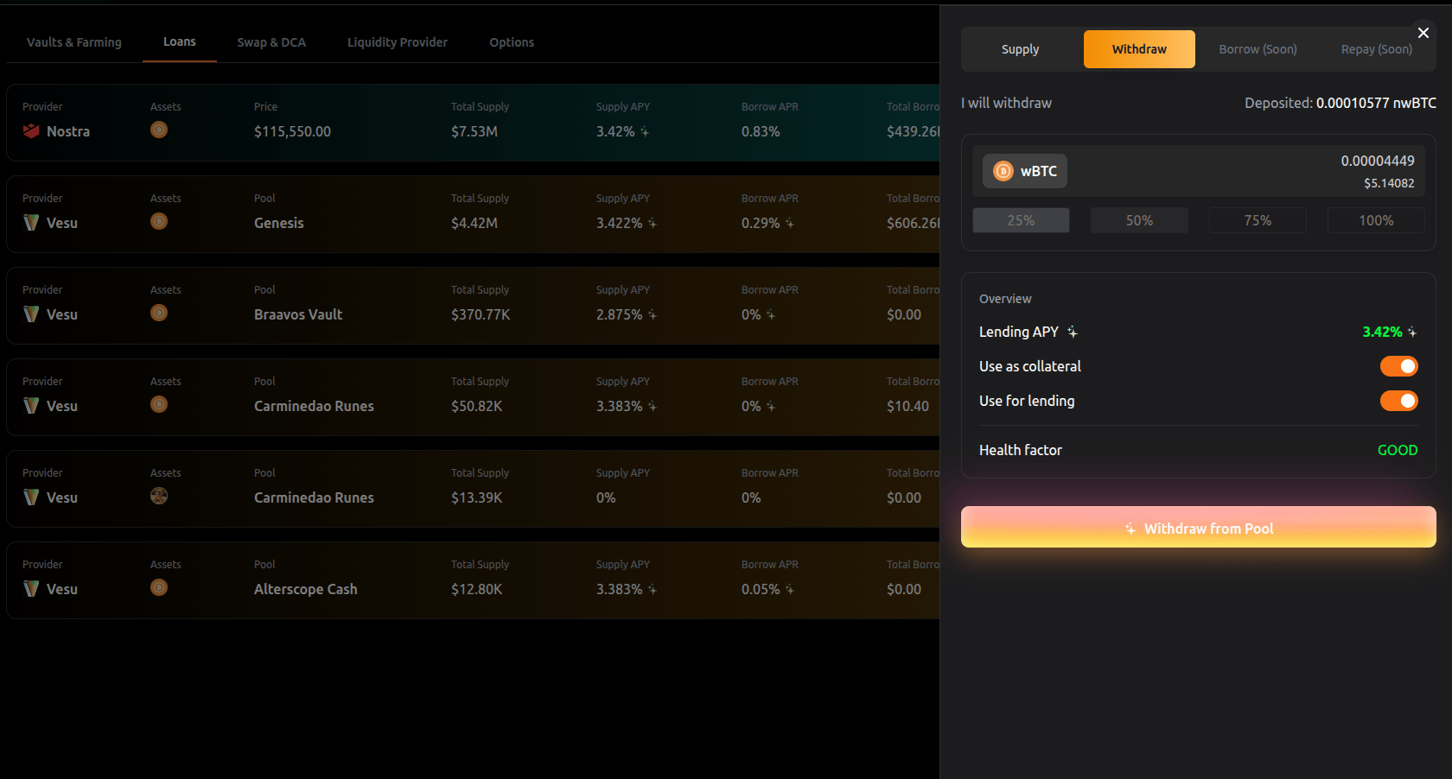1452x779 pixels.
Task: Click the asset coin icon in Nostra row
Action: pyautogui.click(x=159, y=130)
